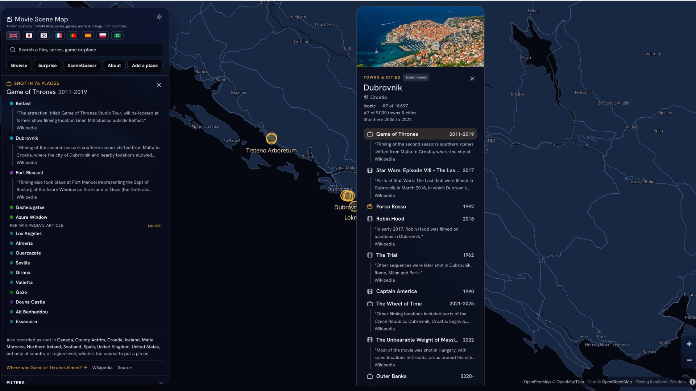Switch to the Polish flag language

[103, 35]
